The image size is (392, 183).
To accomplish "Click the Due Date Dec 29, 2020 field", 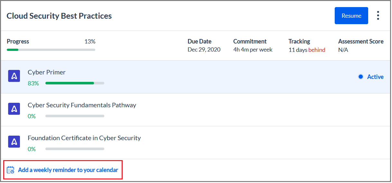I will [204, 45].
